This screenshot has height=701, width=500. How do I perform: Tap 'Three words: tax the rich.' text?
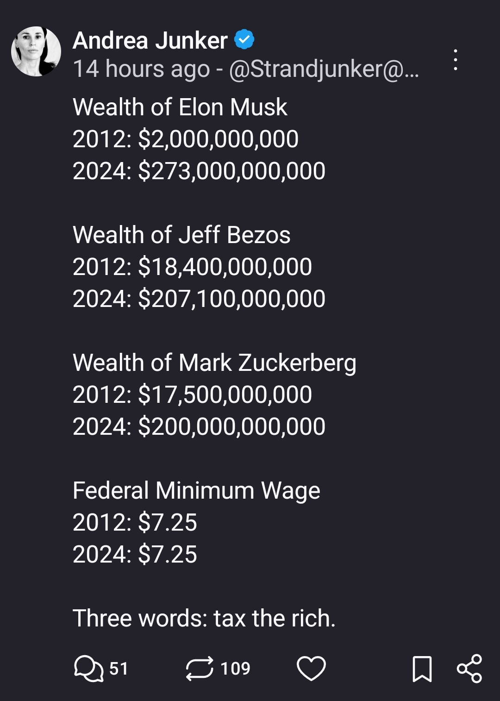[204, 619]
